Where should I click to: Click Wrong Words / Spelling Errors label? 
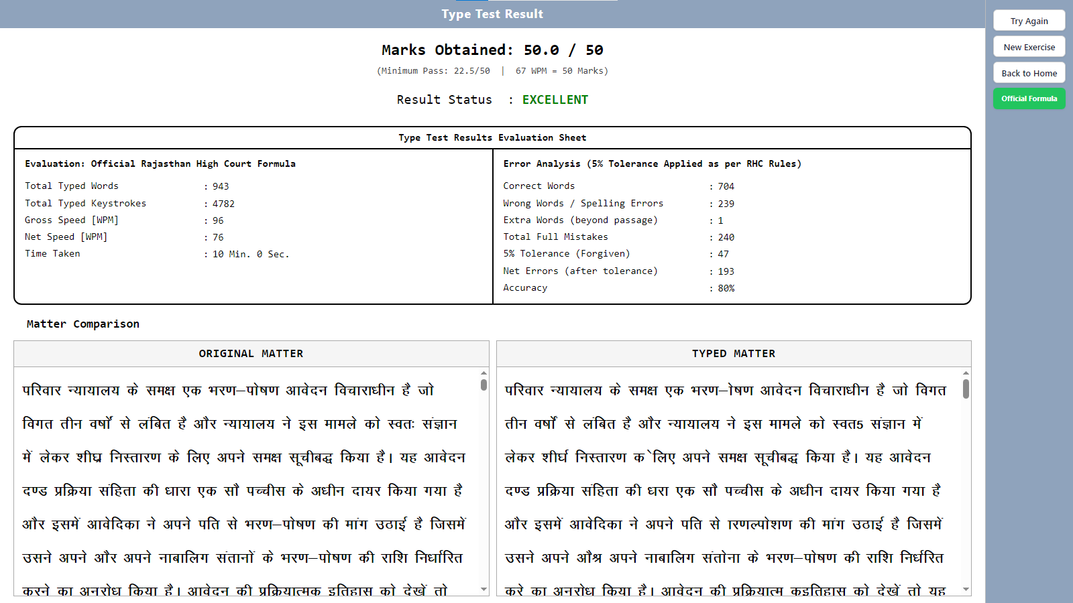click(583, 203)
